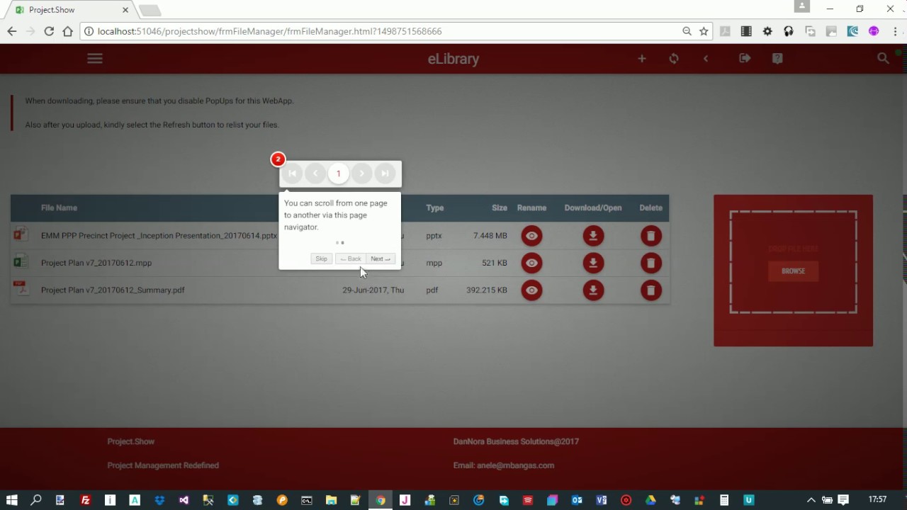Image resolution: width=907 pixels, height=510 pixels.
Task: Click the exit/sign-out icon in header
Action: [745, 59]
